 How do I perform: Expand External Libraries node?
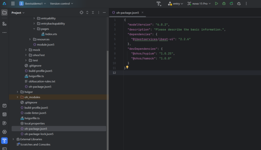tap(13, 139)
